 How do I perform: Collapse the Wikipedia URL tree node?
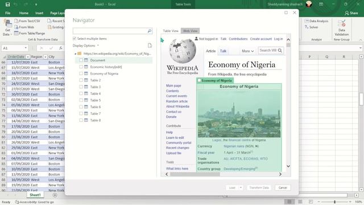tap(75, 54)
